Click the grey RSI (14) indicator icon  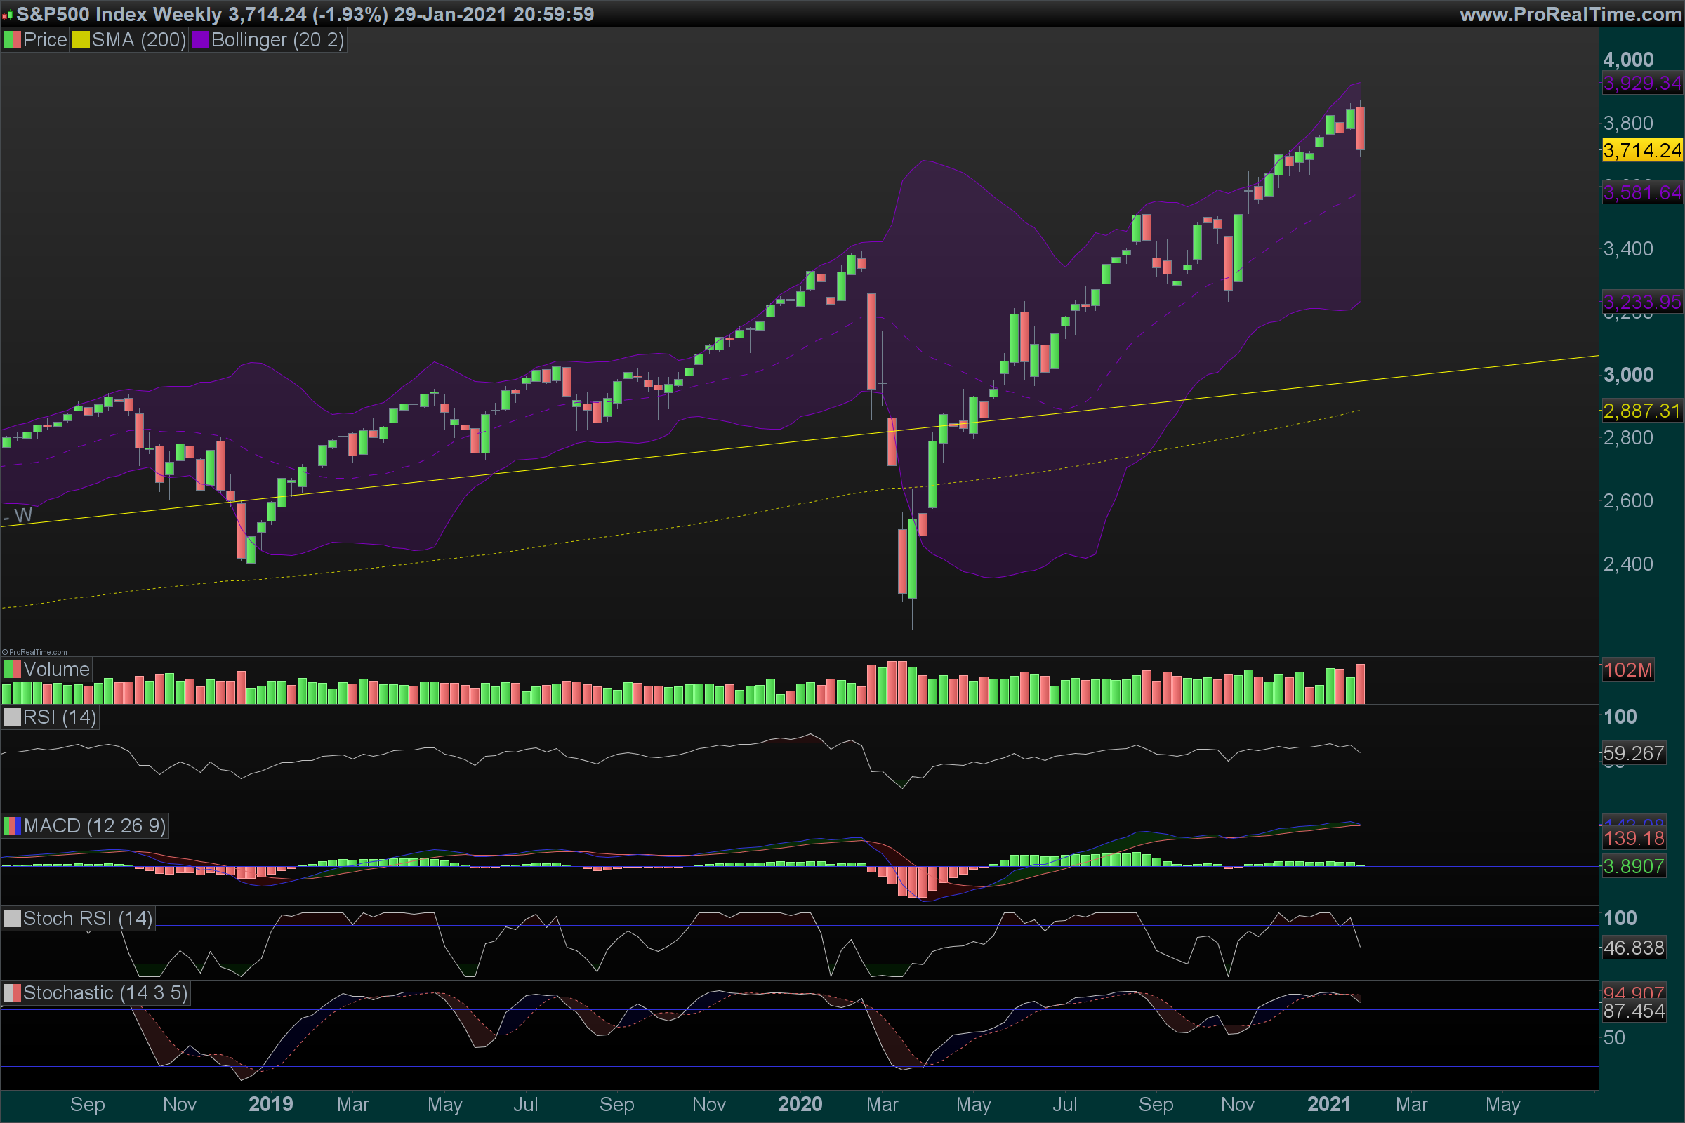(11, 717)
